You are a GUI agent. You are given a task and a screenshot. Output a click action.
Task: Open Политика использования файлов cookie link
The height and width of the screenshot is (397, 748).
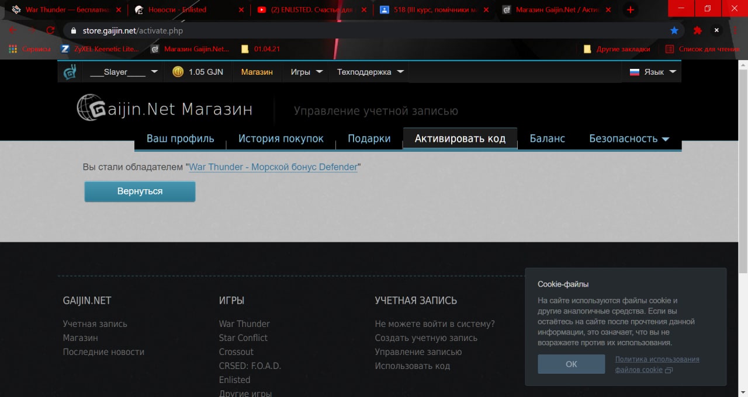[x=657, y=364]
